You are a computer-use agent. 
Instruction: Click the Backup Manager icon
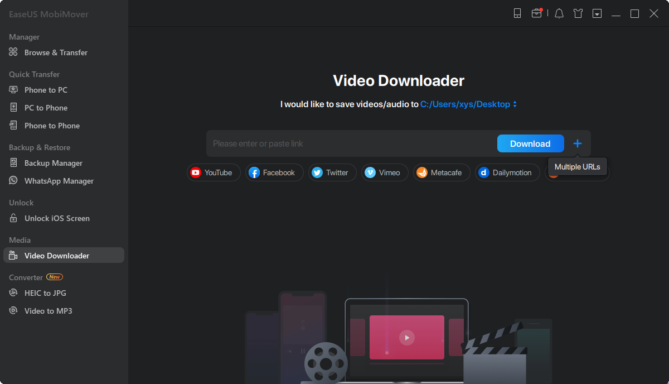(x=13, y=163)
